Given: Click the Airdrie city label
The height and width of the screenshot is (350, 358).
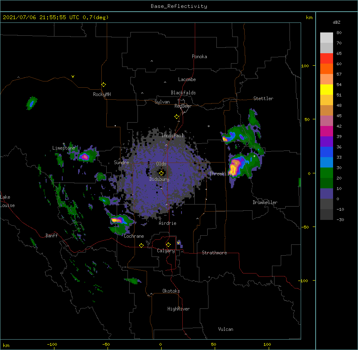Looking at the screenshot, I should pos(167,223).
